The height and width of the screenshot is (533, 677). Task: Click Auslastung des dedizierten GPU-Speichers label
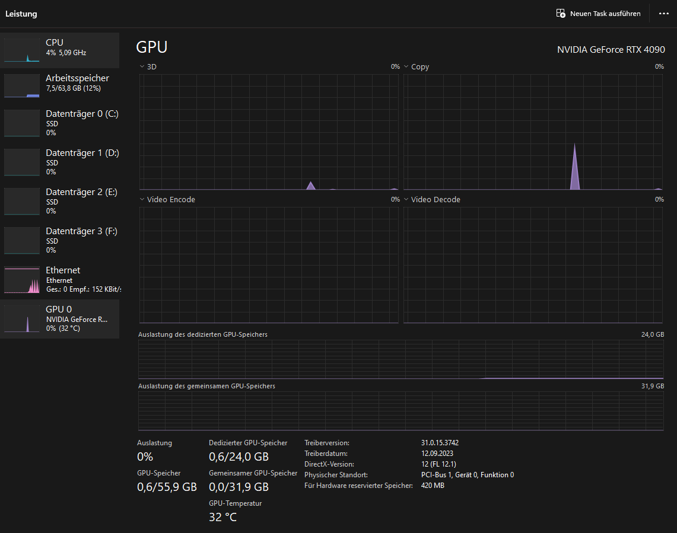point(202,334)
